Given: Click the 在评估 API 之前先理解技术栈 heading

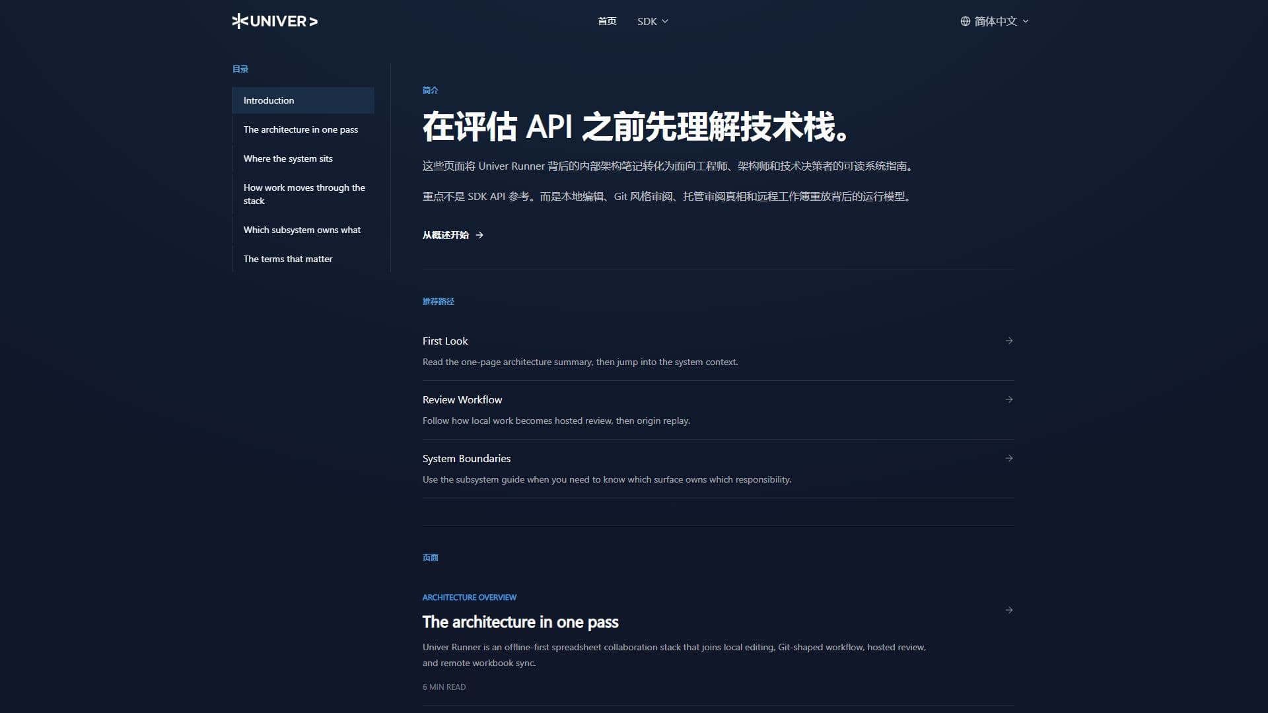Looking at the screenshot, I should [x=636, y=127].
